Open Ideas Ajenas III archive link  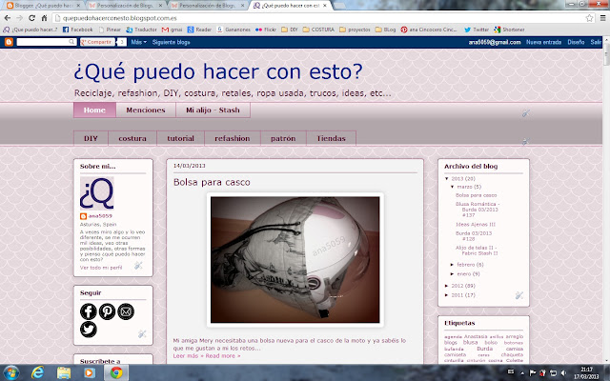[x=476, y=225]
